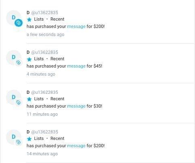Viewport: 195px width, 163px height.
Task: Open D avatar in the few seconds ago notification
Action: (13, 17)
